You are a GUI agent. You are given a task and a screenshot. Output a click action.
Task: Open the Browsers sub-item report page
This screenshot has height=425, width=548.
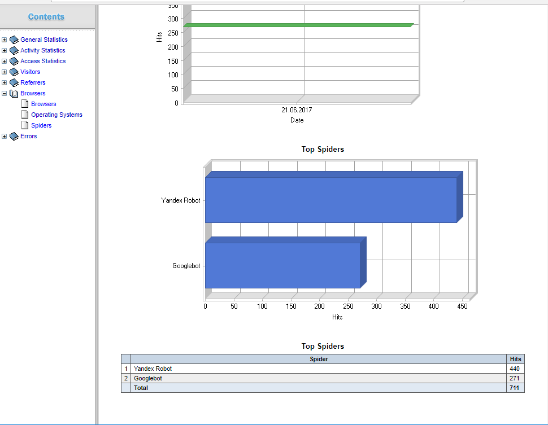tap(44, 104)
